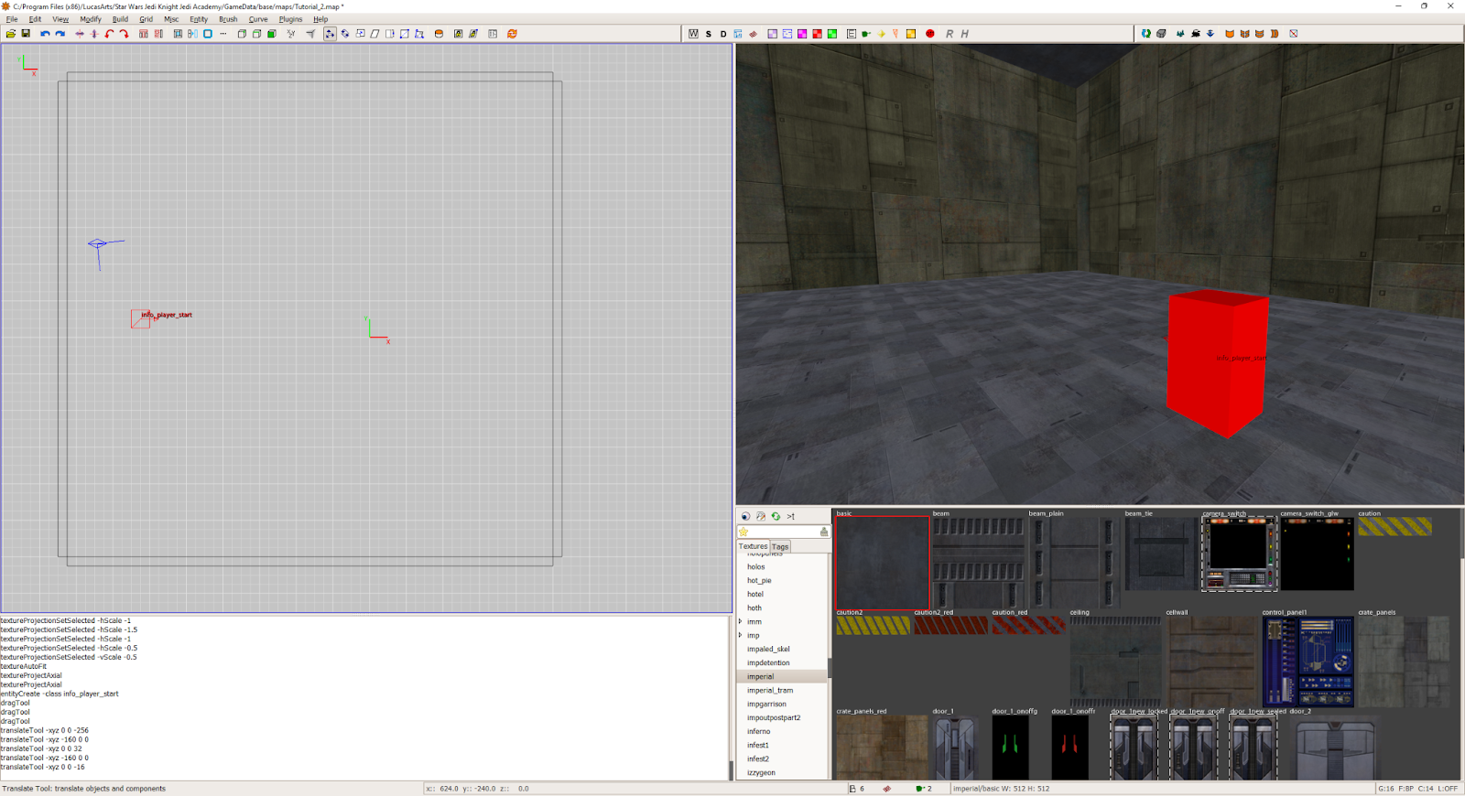Click the blue down-arrow plugin icon
The height and width of the screenshot is (796, 1465).
pyautogui.click(x=1210, y=34)
